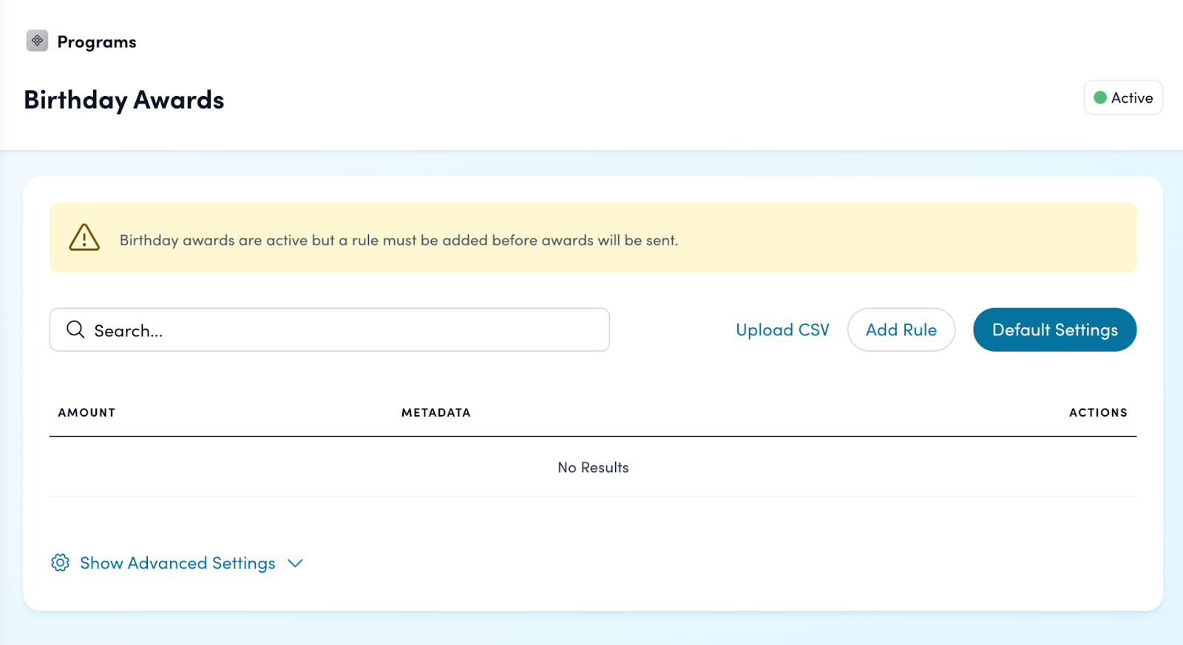The height and width of the screenshot is (645, 1183).
Task: Click the ACTIONS column header
Action: coord(1097,412)
